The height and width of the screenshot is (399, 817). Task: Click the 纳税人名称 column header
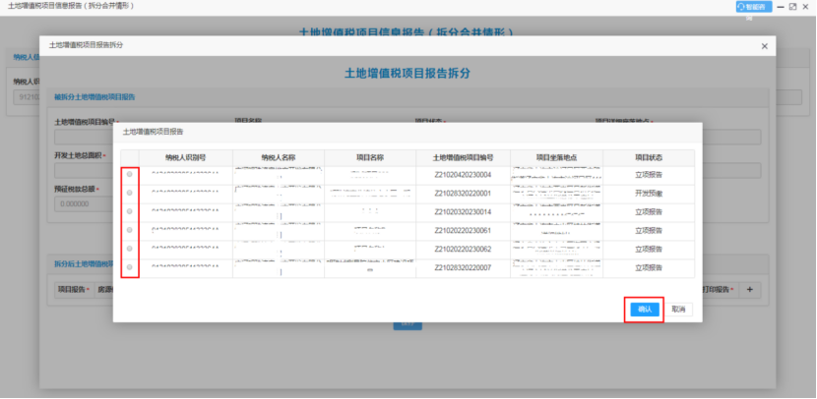(279, 157)
